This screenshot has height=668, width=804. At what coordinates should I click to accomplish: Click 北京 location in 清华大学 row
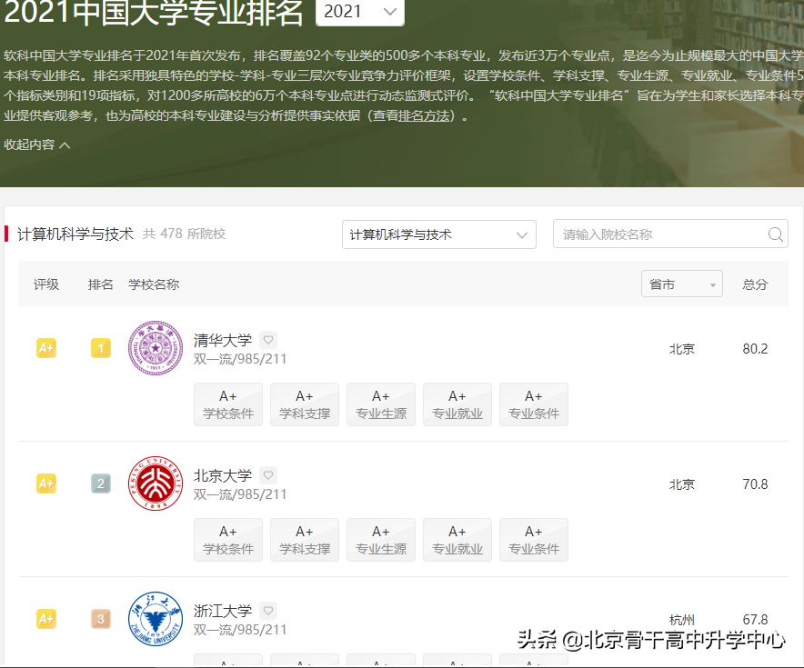click(x=681, y=349)
